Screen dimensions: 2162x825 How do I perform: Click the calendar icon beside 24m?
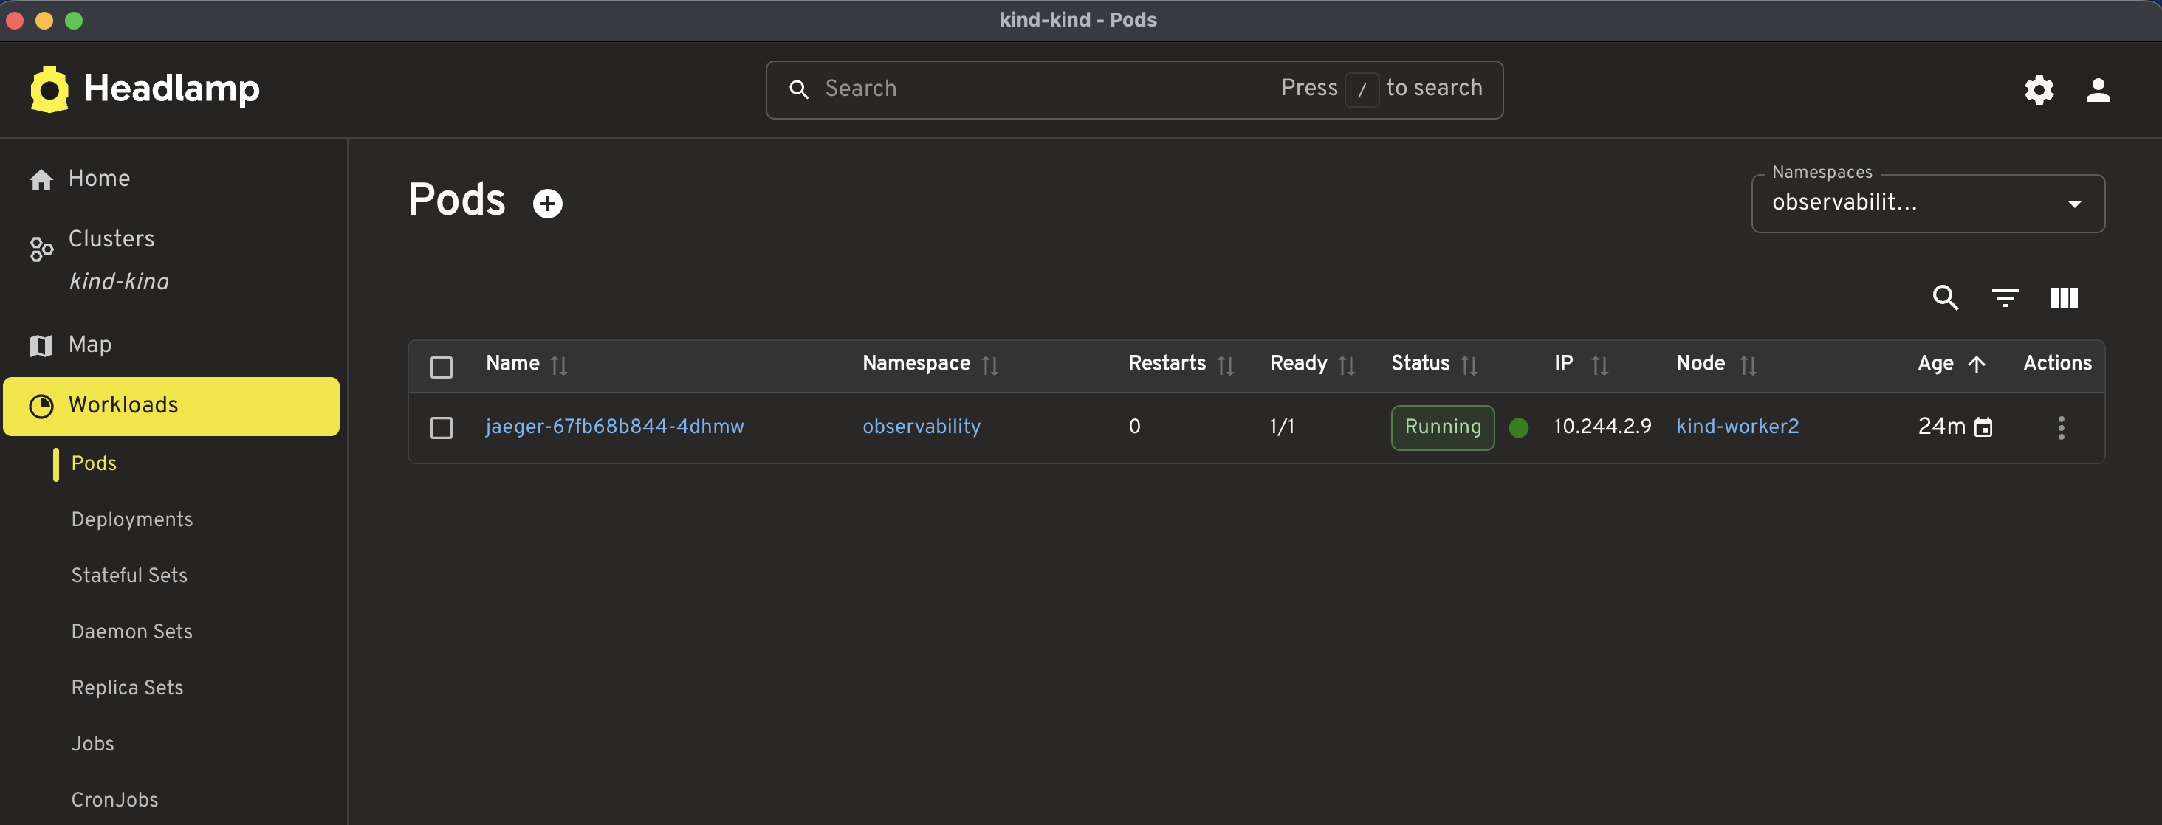click(1983, 427)
